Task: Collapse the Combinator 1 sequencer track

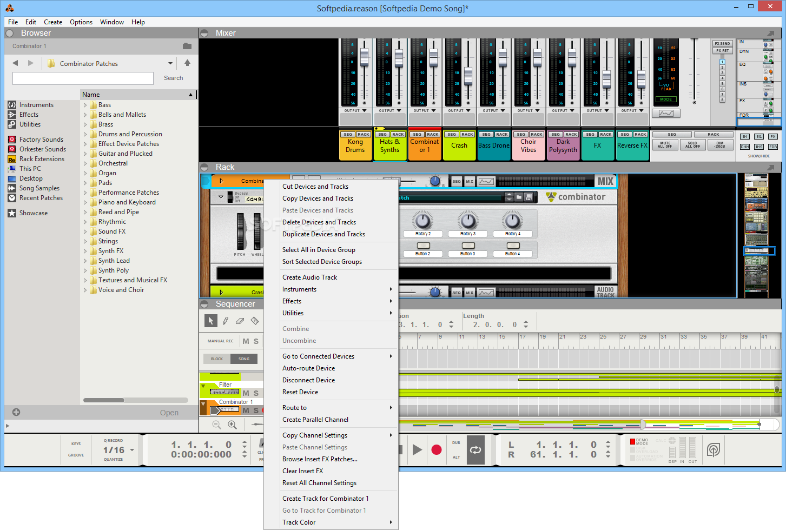Action: coord(203,403)
